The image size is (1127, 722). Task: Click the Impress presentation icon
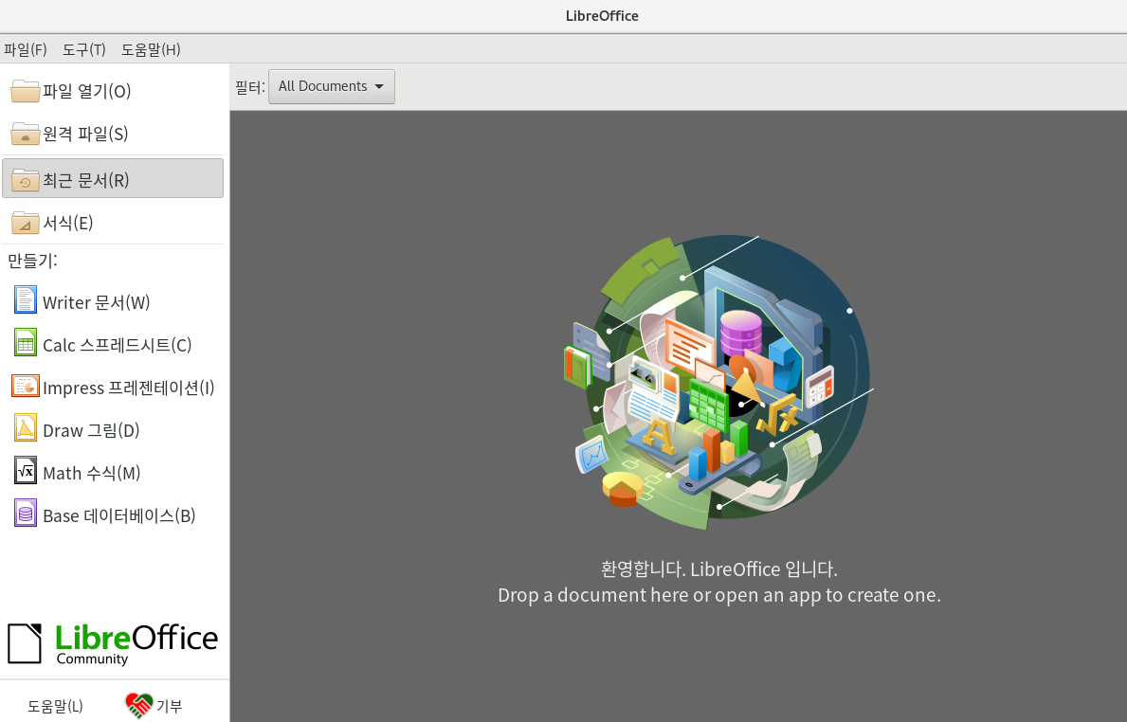coord(26,386)
